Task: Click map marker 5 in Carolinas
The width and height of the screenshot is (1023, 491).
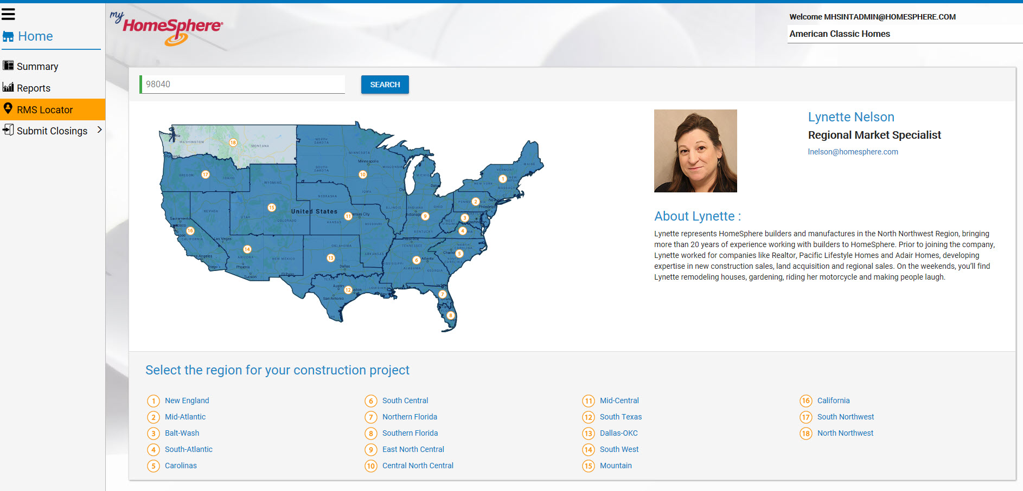Action: point(459,254)
